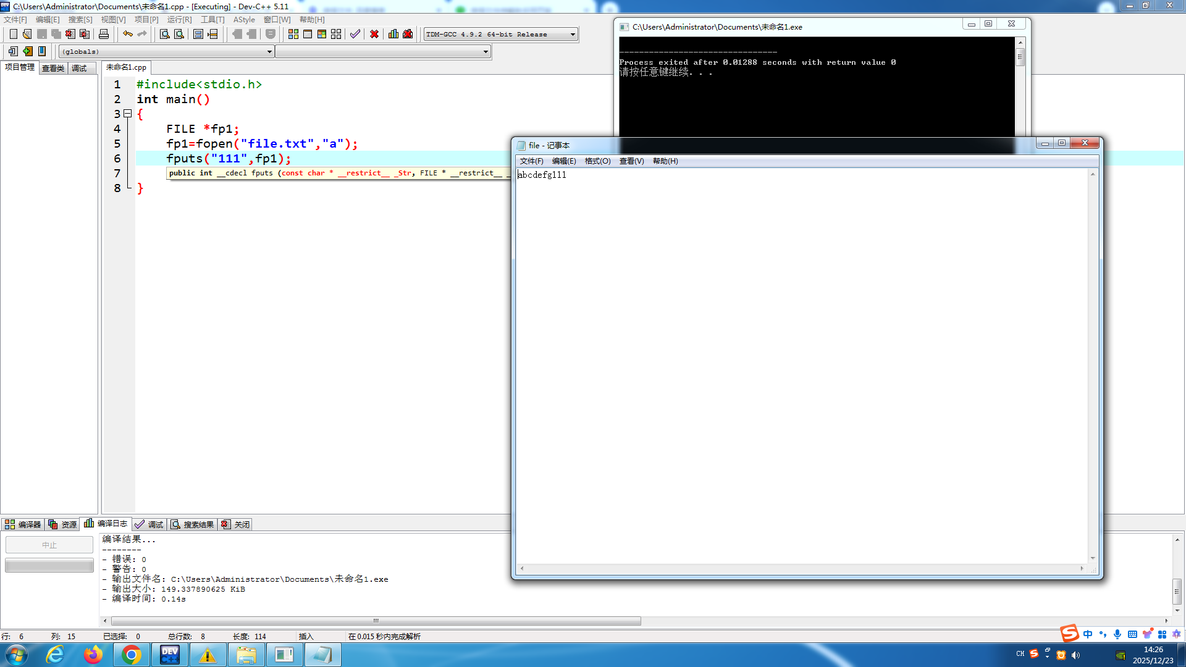Select the 搜索结果 bottom panel tab
Screen dimensions: 1186x667
point(193,524)
